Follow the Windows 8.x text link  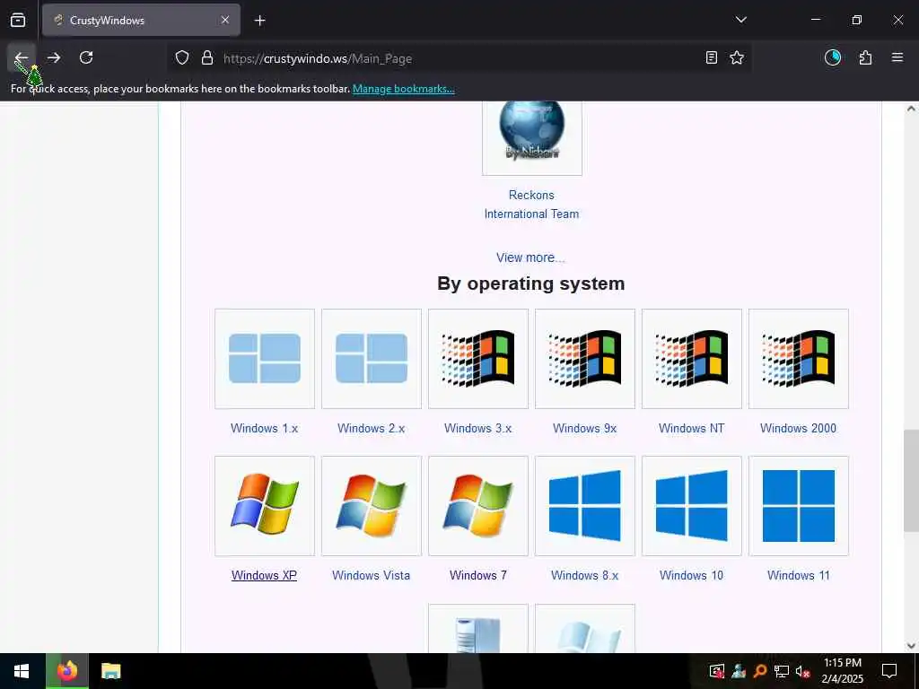[584, 575]
